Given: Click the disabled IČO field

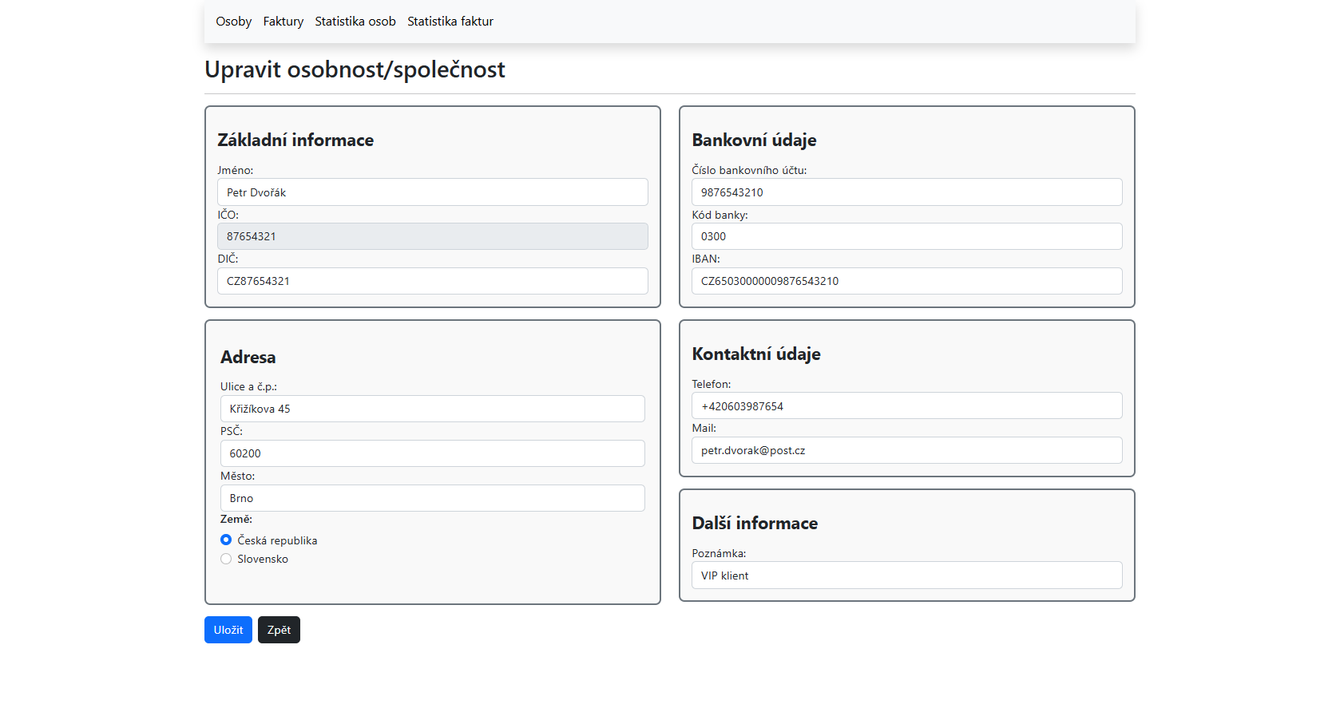Looking at the screenshot, I should [432, 236].
